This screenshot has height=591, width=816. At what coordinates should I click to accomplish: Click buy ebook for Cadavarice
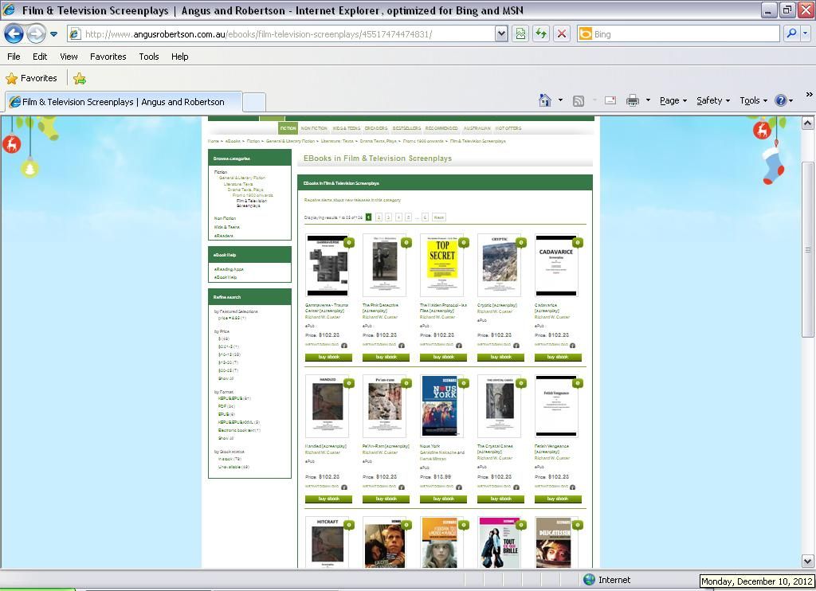tap(558, 358)
